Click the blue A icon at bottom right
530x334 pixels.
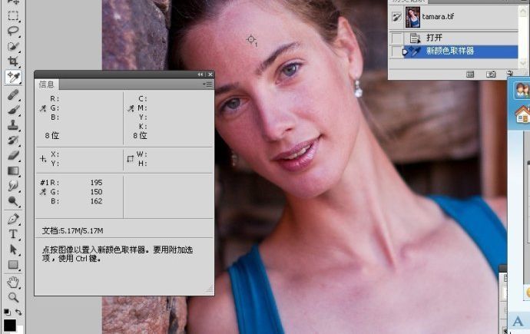[x=518, y=321]
